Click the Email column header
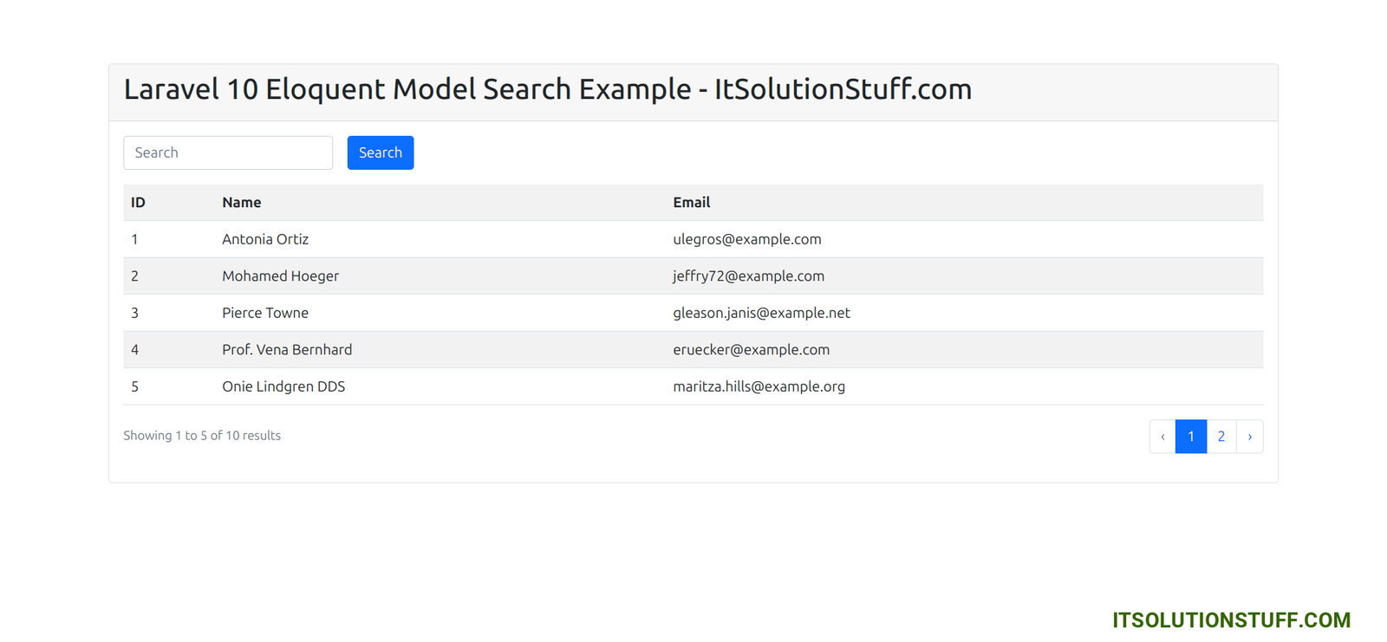The width and height of the screenshot is (1387, 642). (x=691, y=203)
